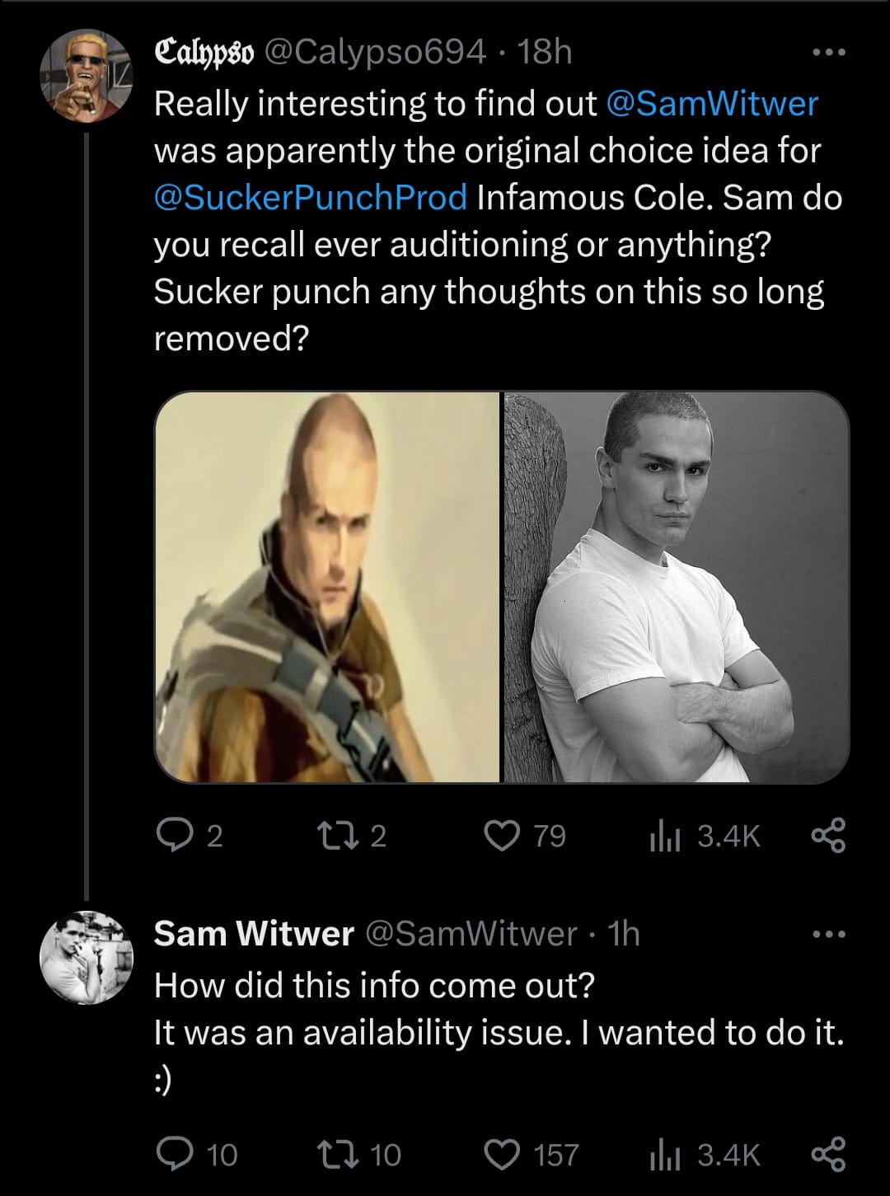890x1196 pixels.
Task: Retweet Calypso's tweet about Infamous Cole
Action: 340,837
